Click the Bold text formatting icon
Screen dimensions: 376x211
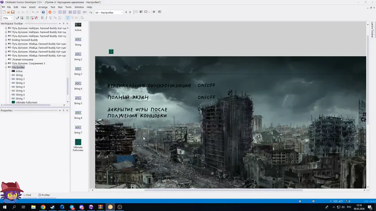[42, 18]
